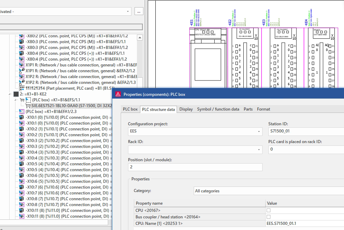Open the Rack ID dropdown list
This screenshot has width=344, height=230.
coord(258,150)
